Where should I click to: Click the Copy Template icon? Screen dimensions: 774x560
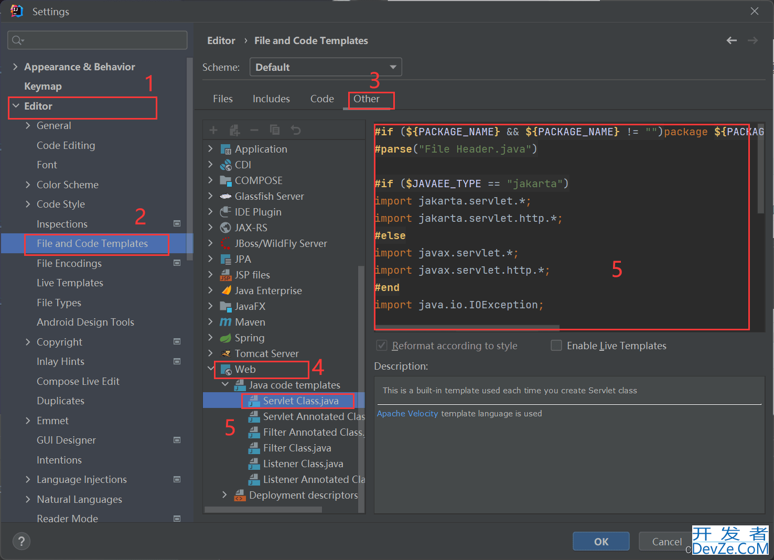click(275, 130)
